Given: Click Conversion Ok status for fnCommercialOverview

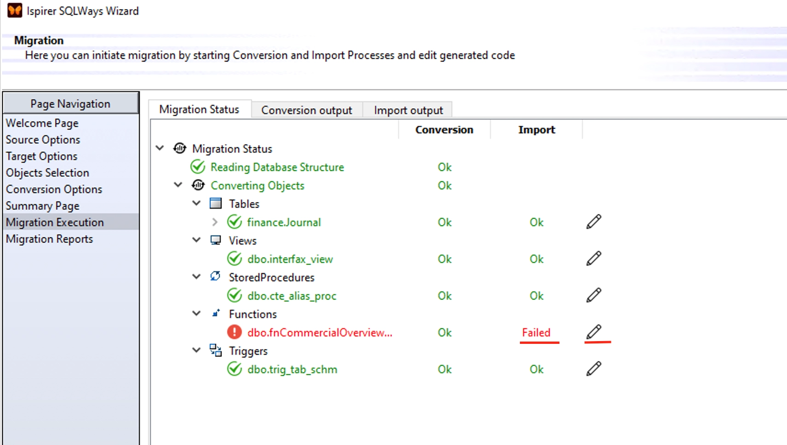Looking at the screenshot, I should point(445,332).
